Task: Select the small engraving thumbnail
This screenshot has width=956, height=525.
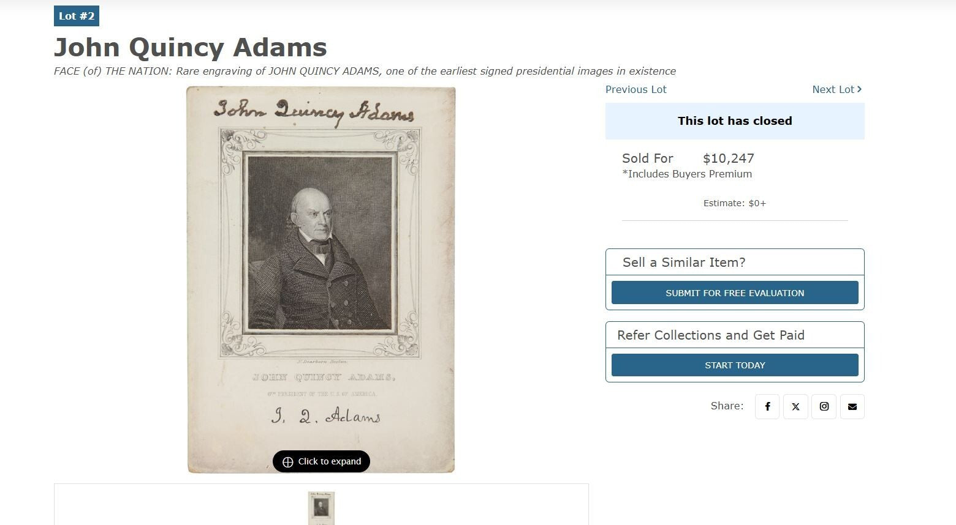Action: [x=321, y=508]
